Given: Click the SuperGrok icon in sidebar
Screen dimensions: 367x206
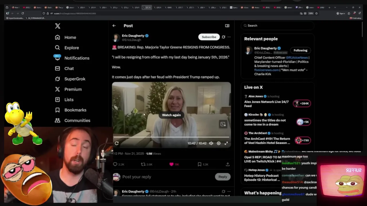Looking at the screenshot, I should [x=57, y=79].
